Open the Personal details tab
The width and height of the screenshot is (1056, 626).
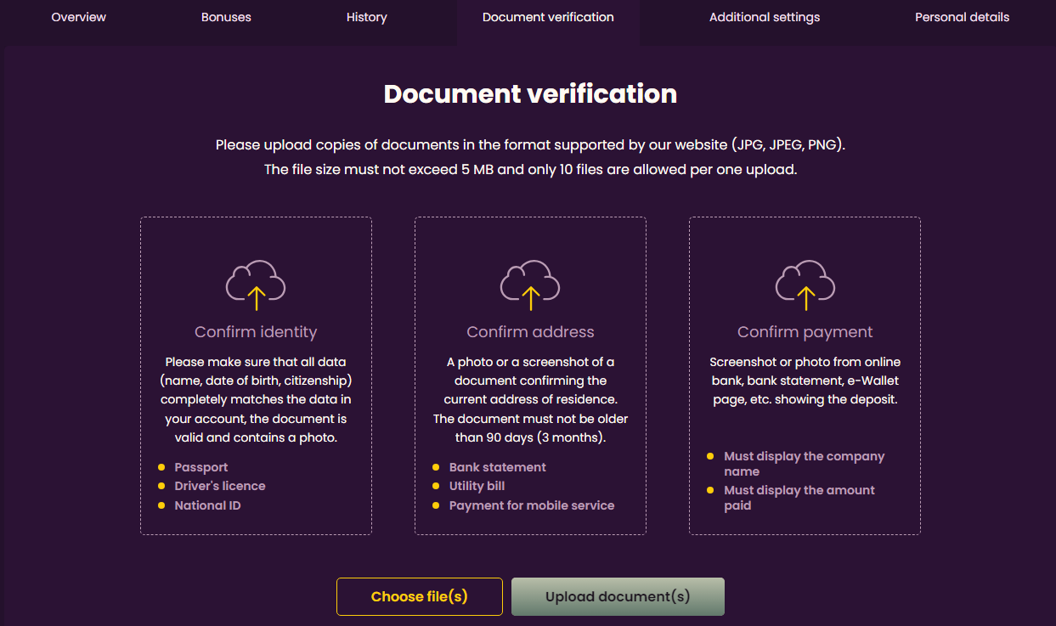[962, 17]
